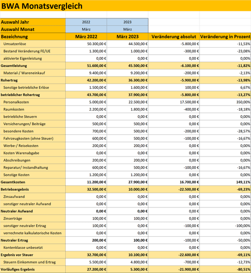Select the 50.300,00 € Umsatzerlöse value
Image resolution: width=251 pixels, height=273 pixels.
(86, 44)
